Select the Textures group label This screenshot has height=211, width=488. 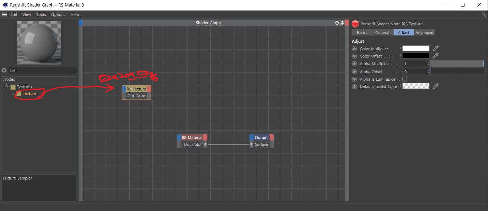(24, 87)
